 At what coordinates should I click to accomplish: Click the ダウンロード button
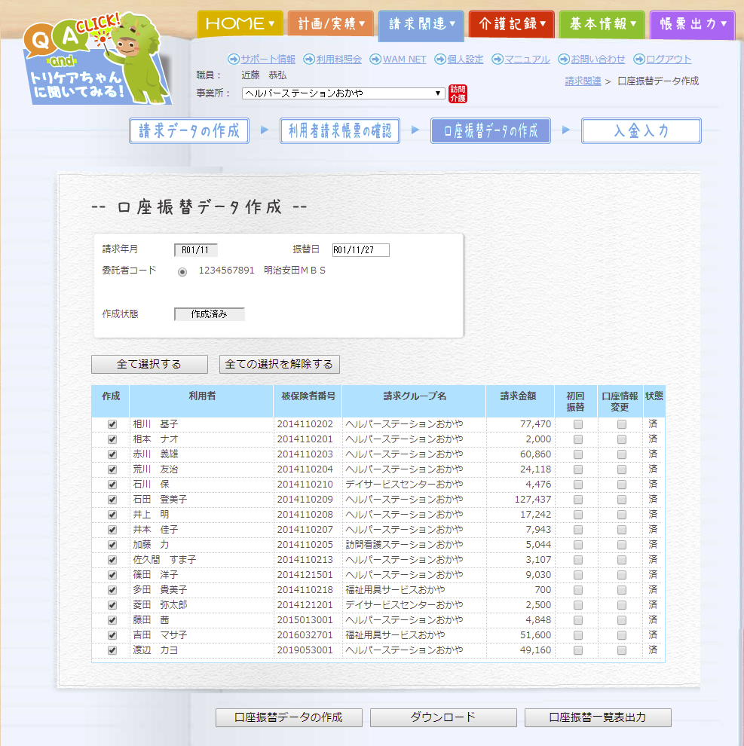coord(443,717)
